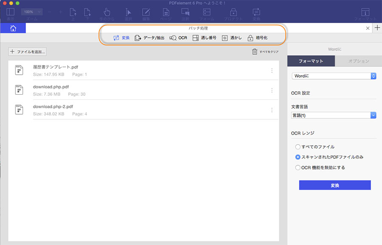The height and width of the screenshot is (245, 382).
Task: Open the フォーマット panel icon in the top toolbar
Action: pos(365,12)
